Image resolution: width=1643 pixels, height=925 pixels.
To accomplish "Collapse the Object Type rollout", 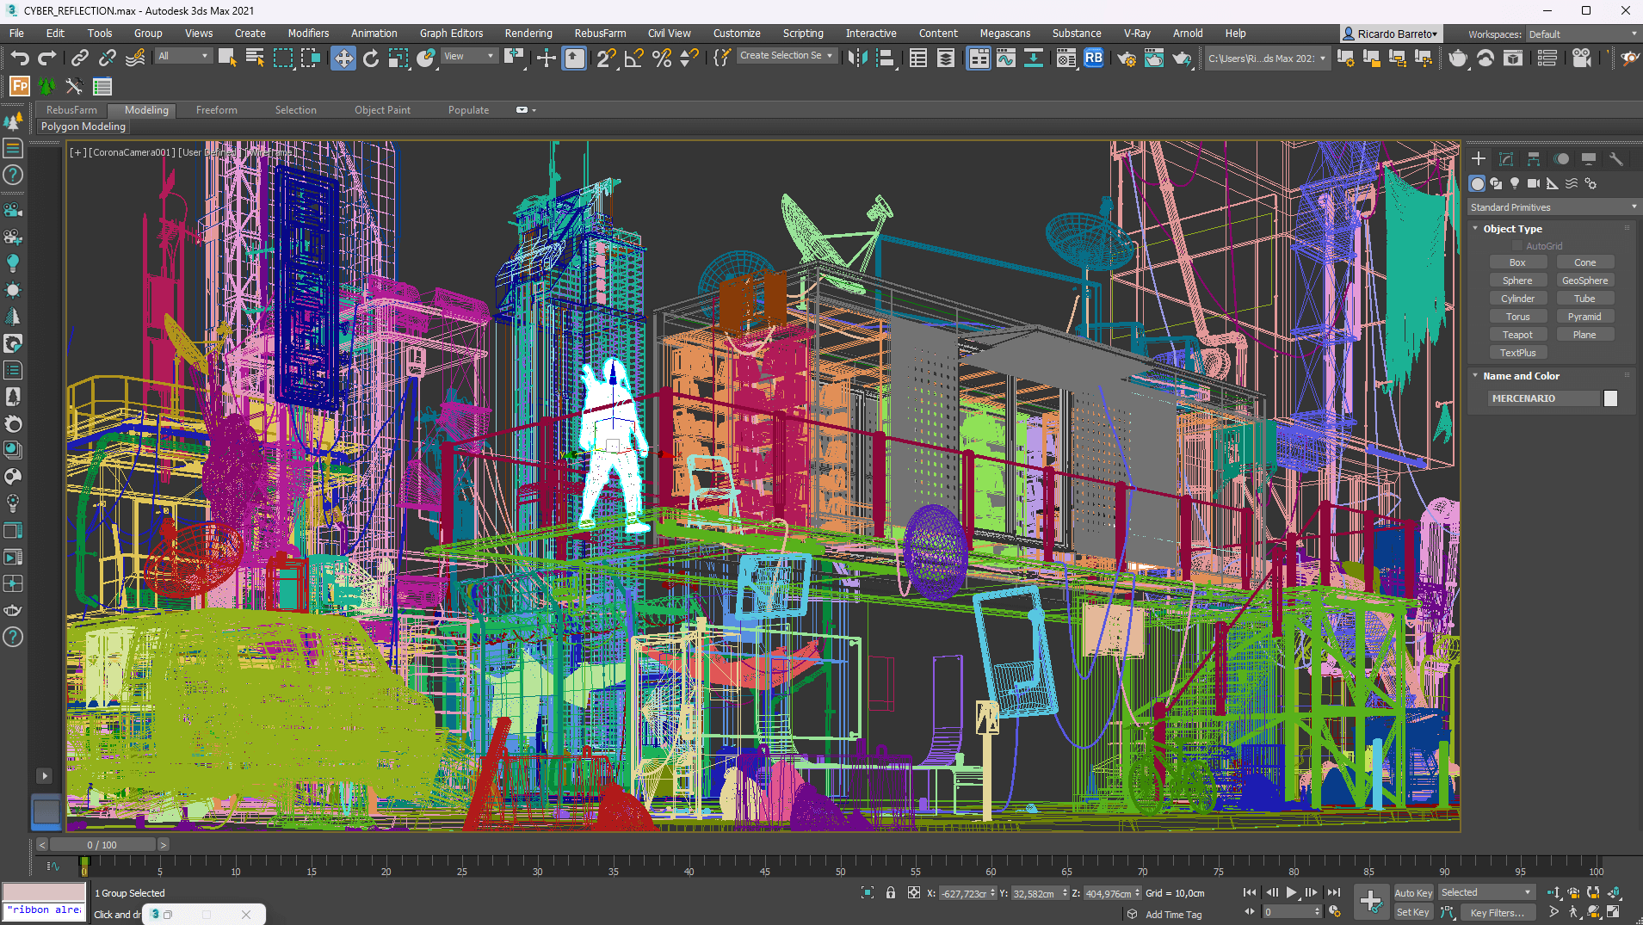I will point(1475,229).
